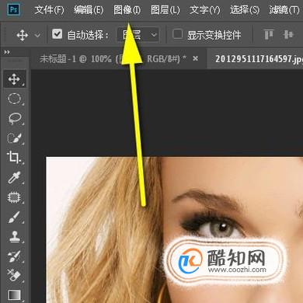Screen dimensions: 303x303
Task: Open the 文字(Y) menu
Action: (204, 10)
